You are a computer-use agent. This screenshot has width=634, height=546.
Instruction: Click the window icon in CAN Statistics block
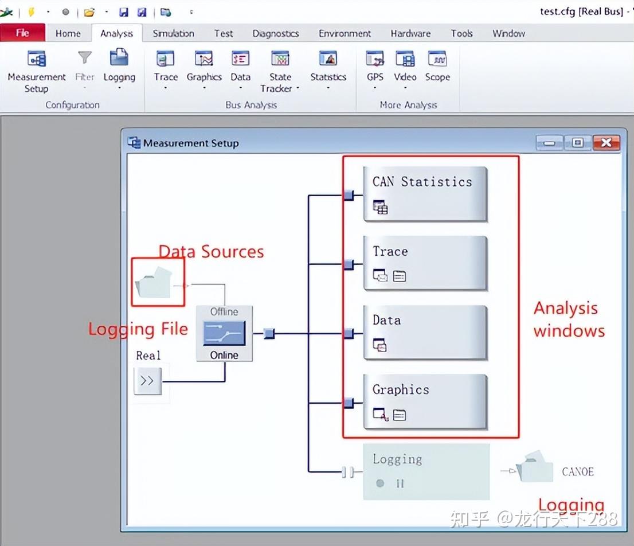(x=380, y=207)
